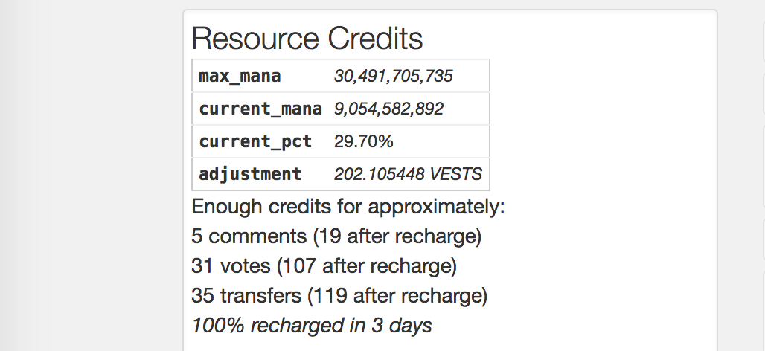Click the max_mana value 30,491,705,735
Viewport: 765px width, 351px height.
tap(393, 76)
